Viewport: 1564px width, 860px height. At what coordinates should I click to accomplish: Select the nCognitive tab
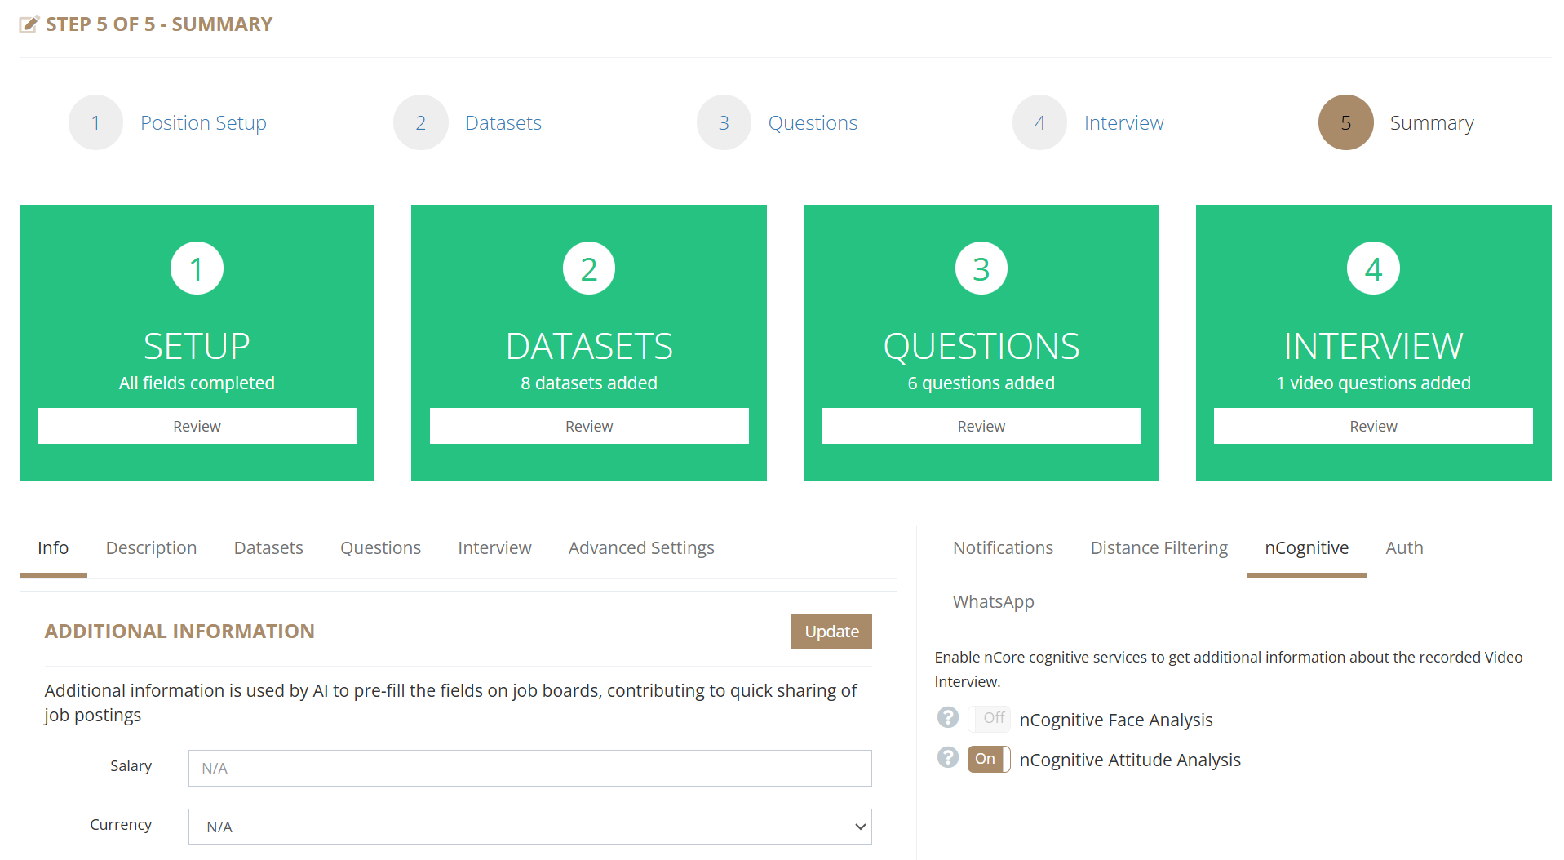pyautogui.click(x=1306, y=548)
